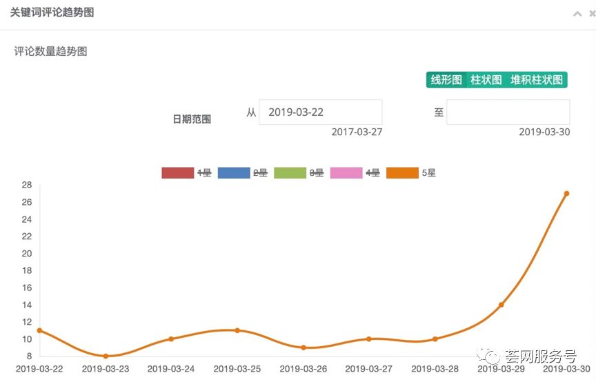Click y-axis value 20
Viewport: 596px width, 382px height.
(27, 254)
